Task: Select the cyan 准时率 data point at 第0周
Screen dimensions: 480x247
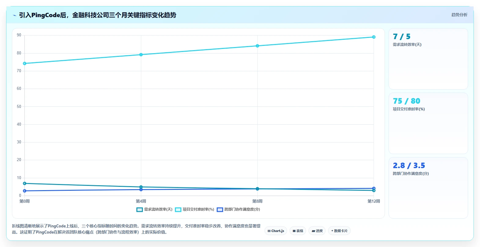Action: pos(24,64)
